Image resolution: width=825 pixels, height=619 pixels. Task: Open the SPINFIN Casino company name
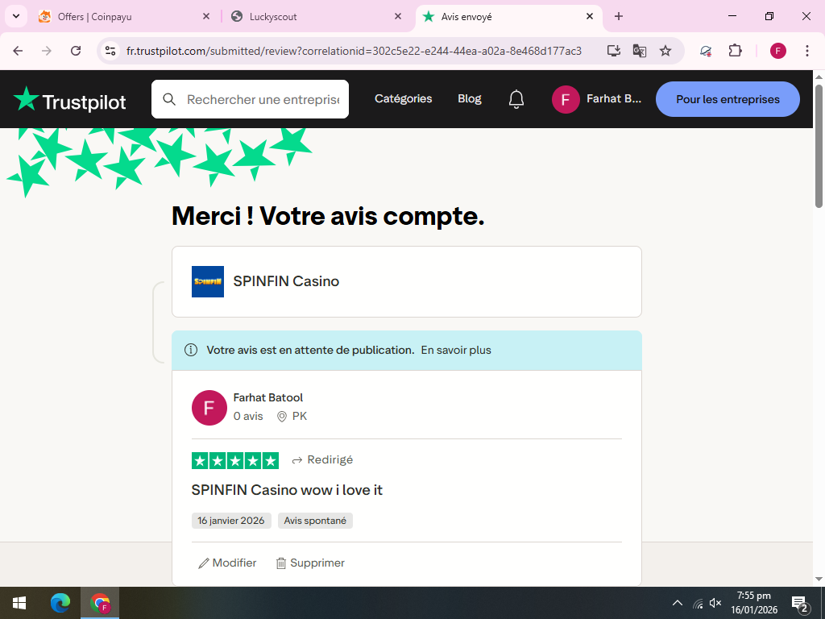tap(286, 281)
